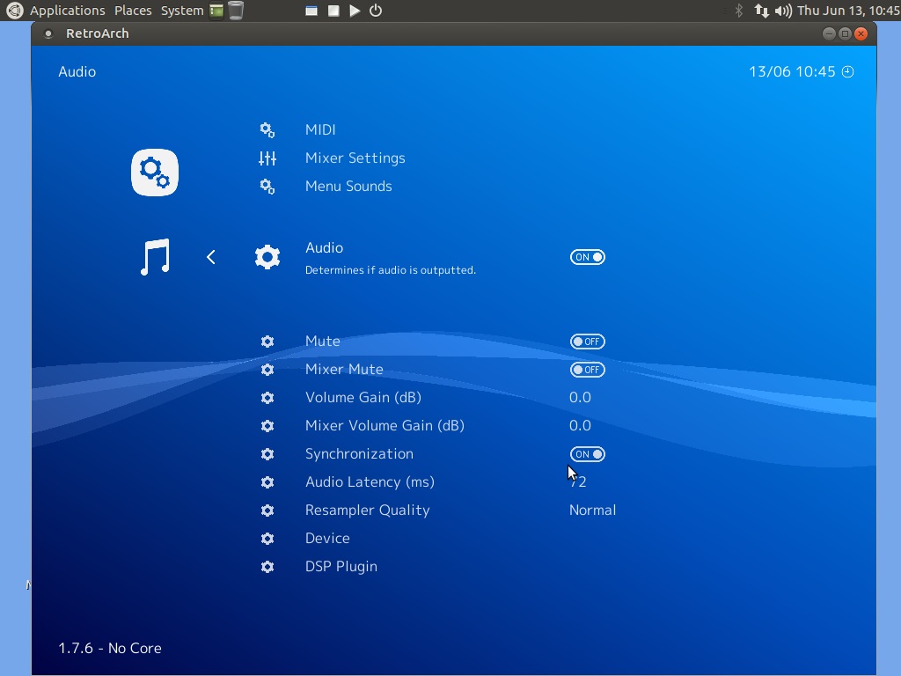Turn off the Synchronization toggle
Viewport: 901px width, 676px height.
coord(587,454)
